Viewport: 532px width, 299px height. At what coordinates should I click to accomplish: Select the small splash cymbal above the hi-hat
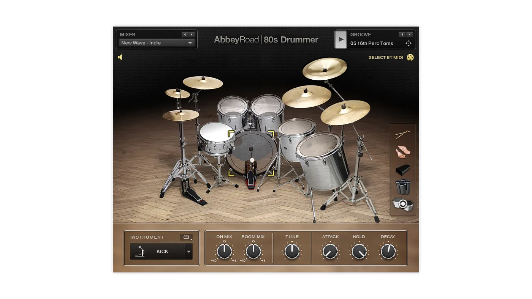177,93
